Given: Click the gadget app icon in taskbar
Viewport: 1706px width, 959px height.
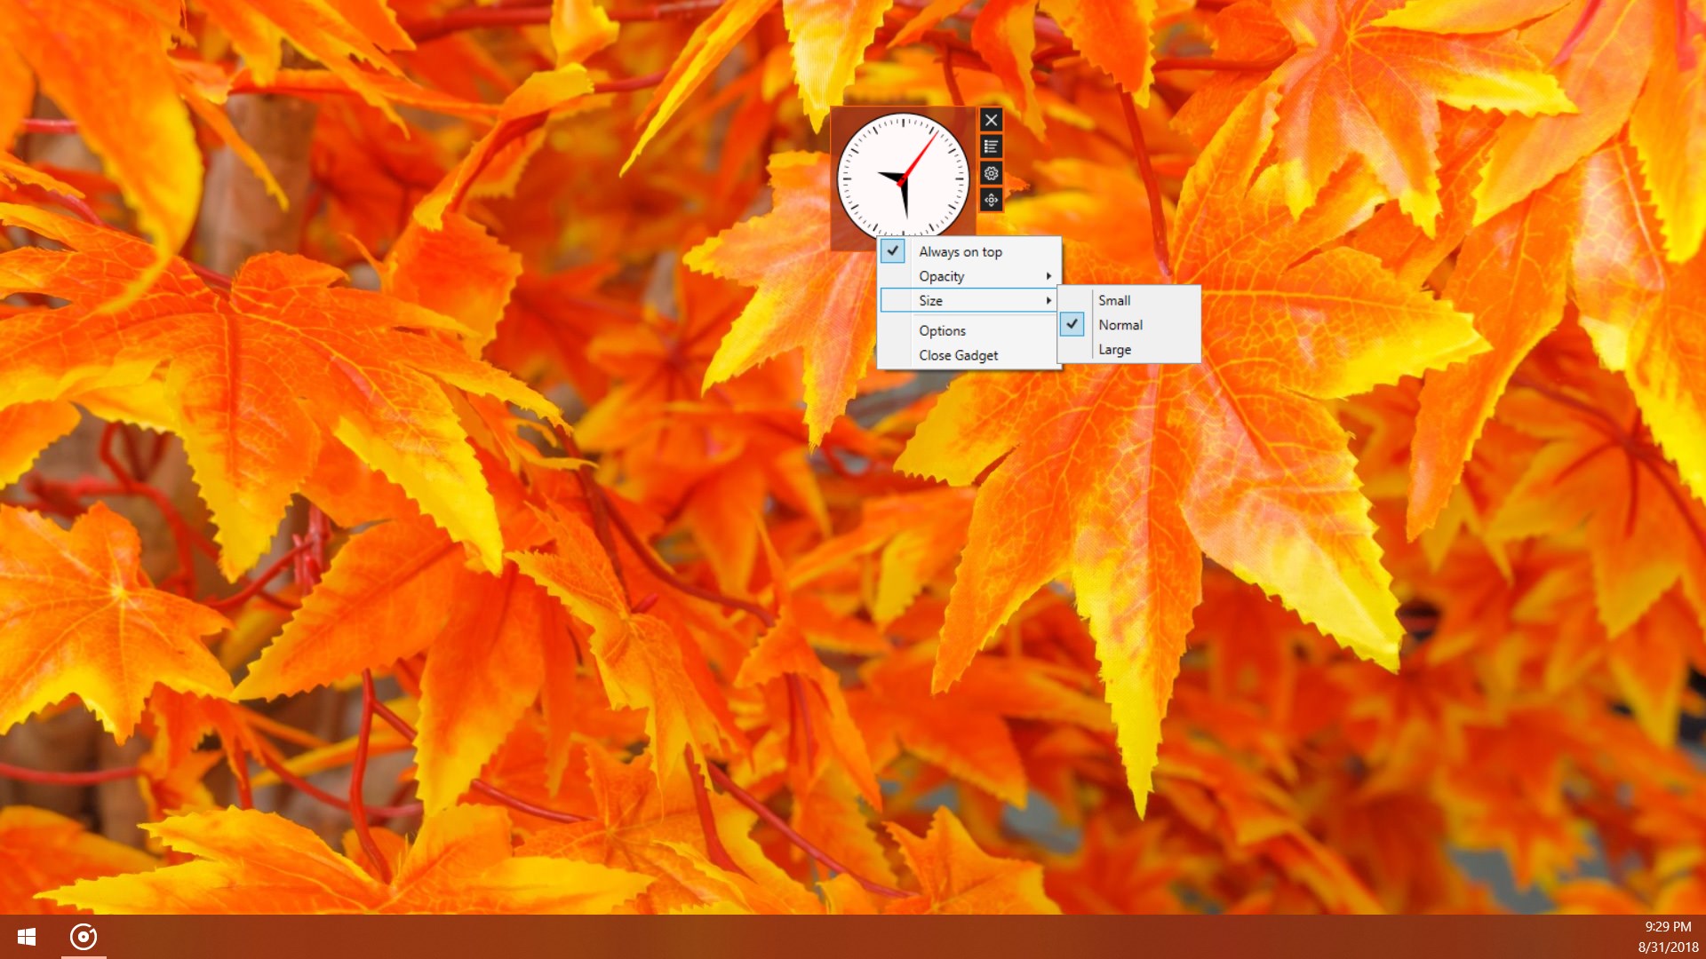Looking at the screenshot, I should [x=84, y=937].
